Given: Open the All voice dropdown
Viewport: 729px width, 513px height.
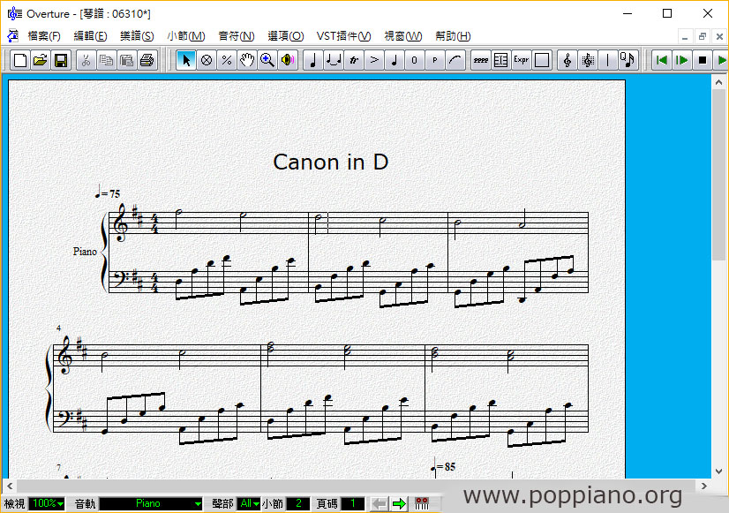Looking at the screenshot, I should [x=249, y=503].
